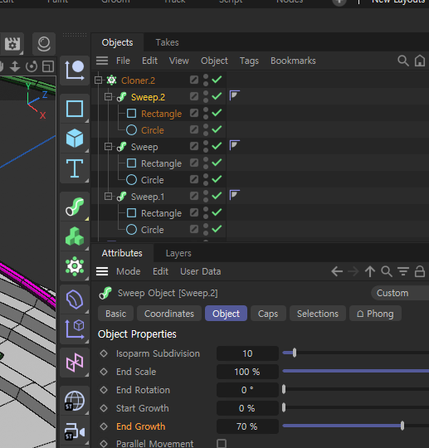Image resolution: width=429 pixels, height=448 pixels.
Task: Select the Text spline tool
Action: pos(75,168)
